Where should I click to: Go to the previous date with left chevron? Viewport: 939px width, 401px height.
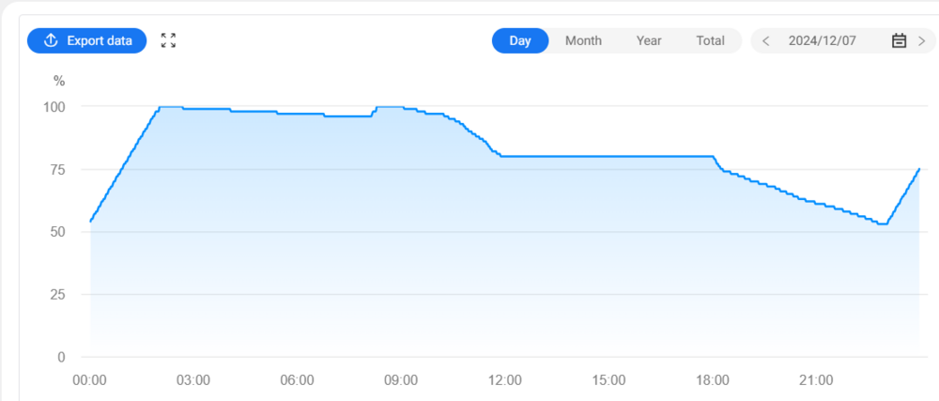point(766,40)
